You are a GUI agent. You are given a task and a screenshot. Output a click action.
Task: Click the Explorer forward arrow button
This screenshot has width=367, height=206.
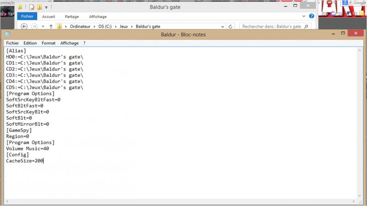(x=34, y=27)
